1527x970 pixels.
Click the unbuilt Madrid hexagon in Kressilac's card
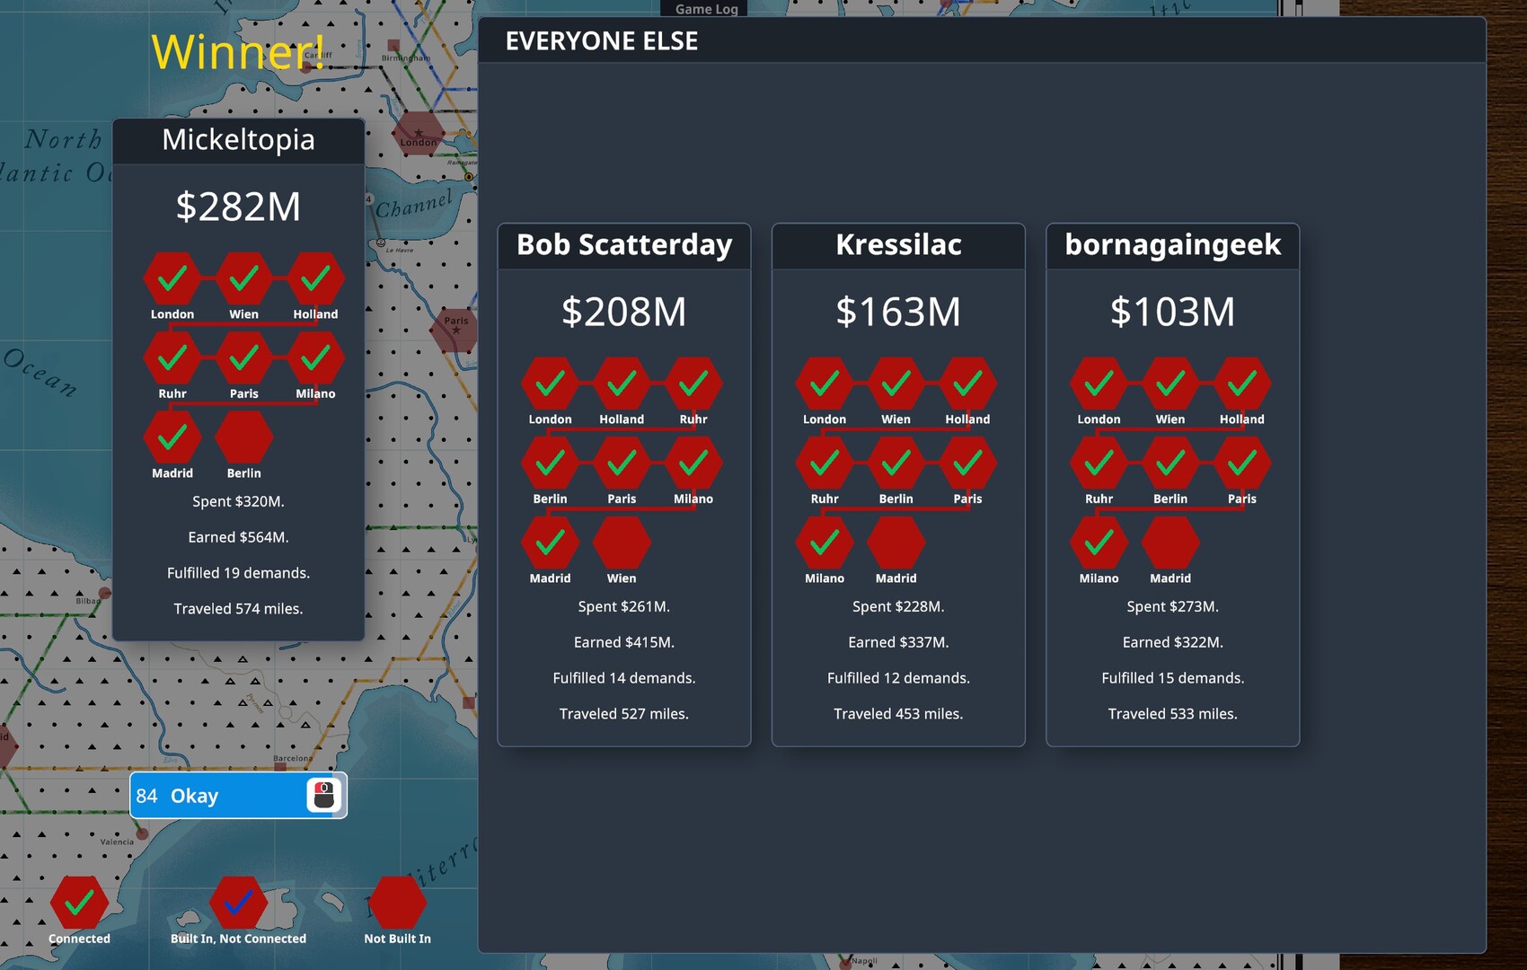click(x=896, y=543)
